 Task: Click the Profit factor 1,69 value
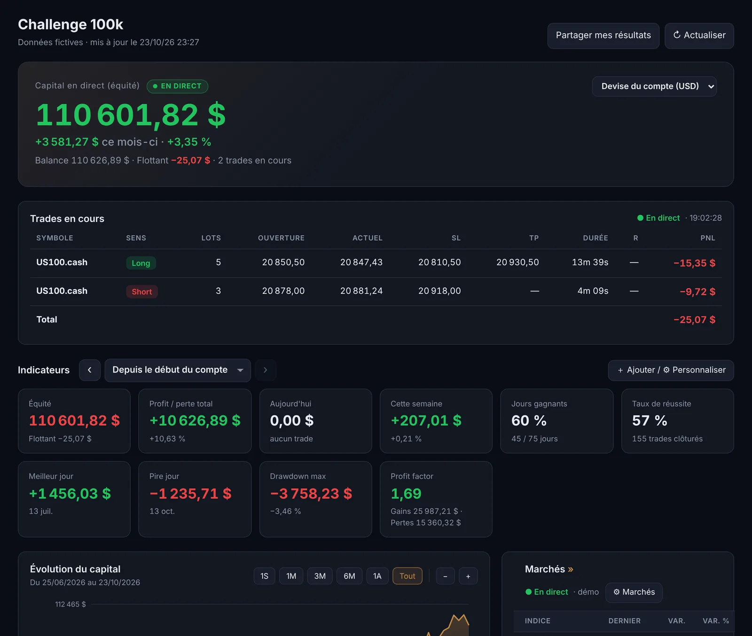406,494
